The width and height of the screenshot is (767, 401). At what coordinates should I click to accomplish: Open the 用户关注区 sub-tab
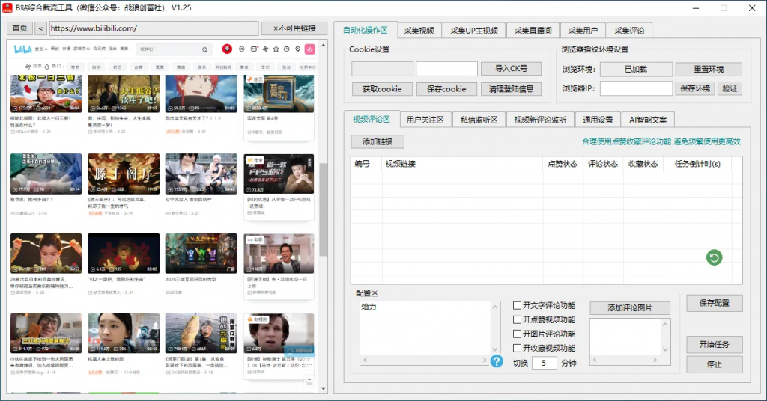click(x=425, y=120)
